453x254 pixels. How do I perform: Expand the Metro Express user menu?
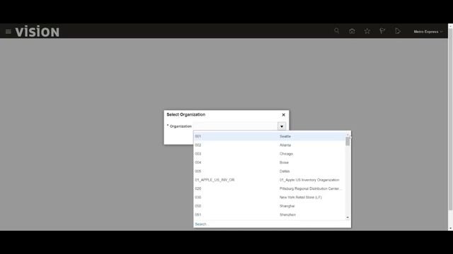(428, 32)
